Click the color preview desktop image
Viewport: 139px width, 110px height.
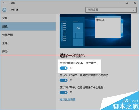(95, 31)
